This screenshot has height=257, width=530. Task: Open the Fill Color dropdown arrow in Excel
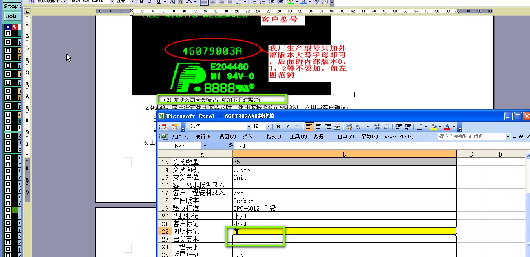click(440, 127)
